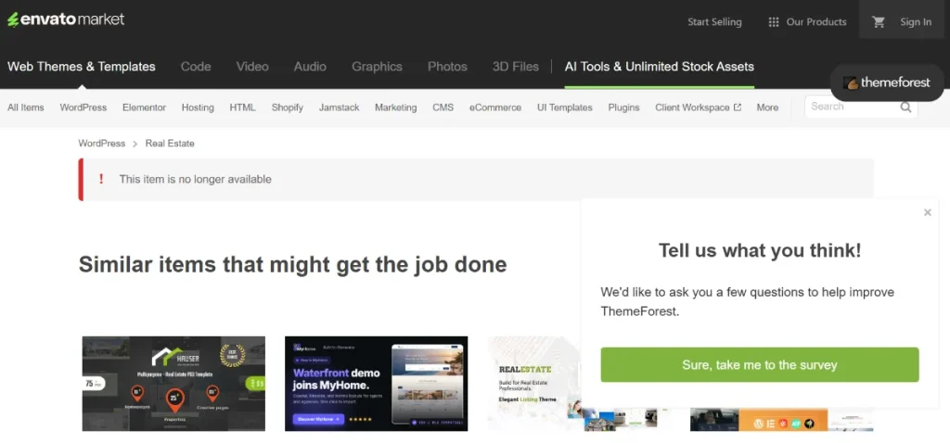Click the search magnifier icon
Viewport: 950px width, 443px height.
pyautogui.click(x=905, y=108)
